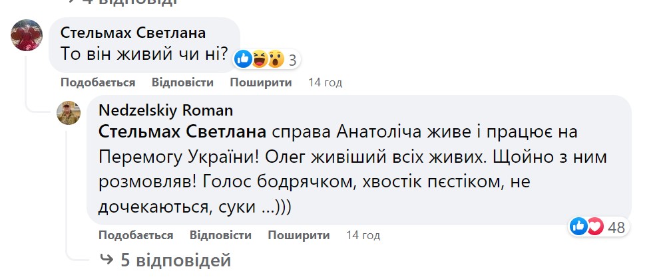Share Roman's reply using Поширити
This screenshot has height=279, width=671.
pyautogui.click(x=300, y=235)
